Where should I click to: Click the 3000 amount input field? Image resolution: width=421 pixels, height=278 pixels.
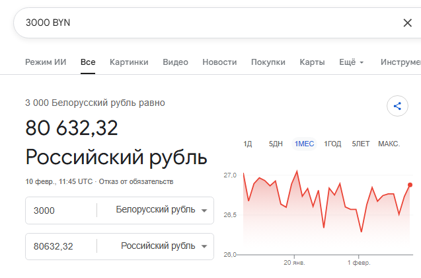(61, 210)
